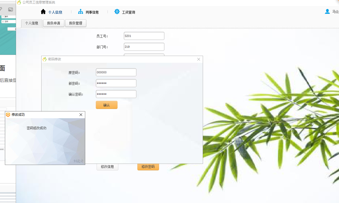339x203 pixels.
Task: Click the 部门号 label
Action: 102,47
